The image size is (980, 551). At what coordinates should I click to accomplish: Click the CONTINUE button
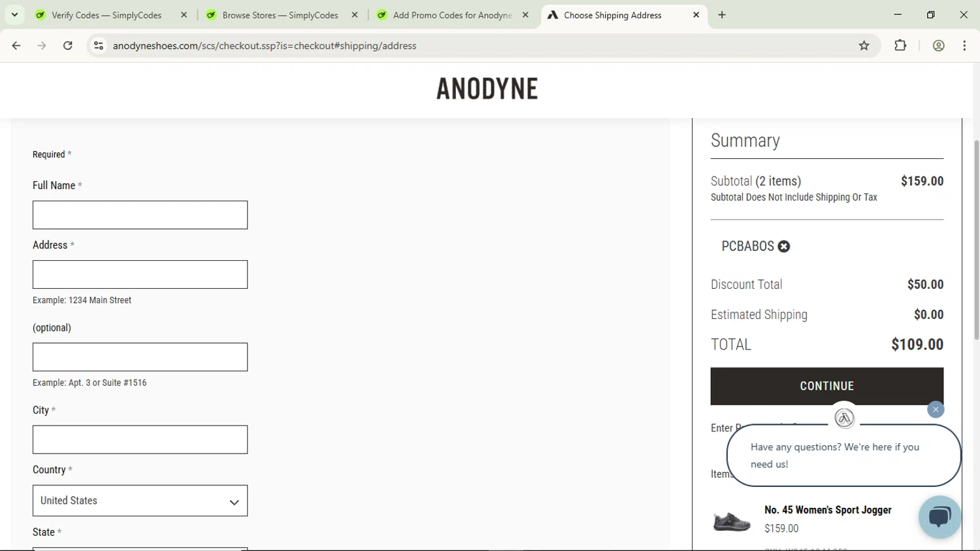[x=827, y=386]
